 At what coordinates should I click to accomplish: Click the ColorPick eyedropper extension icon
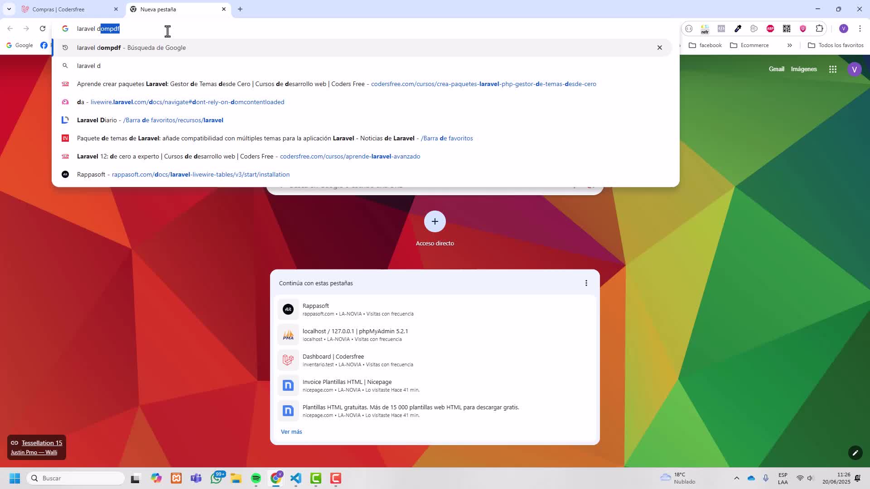(x=738, y=29)
